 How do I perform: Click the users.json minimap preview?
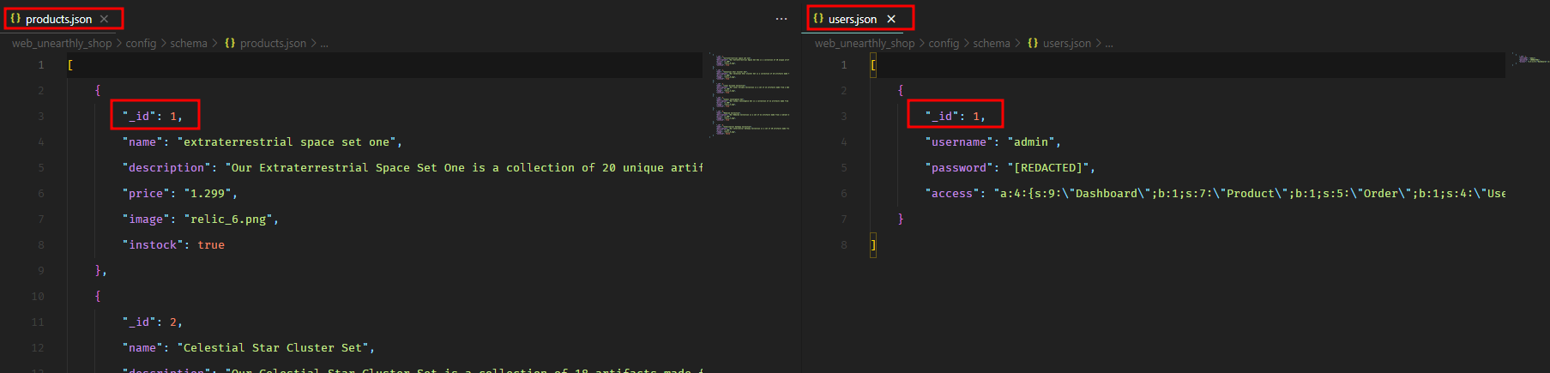coord(1530,60)
